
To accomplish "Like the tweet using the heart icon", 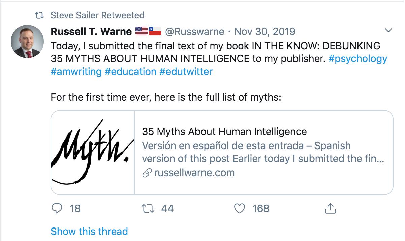I will [x=240, y=209].
